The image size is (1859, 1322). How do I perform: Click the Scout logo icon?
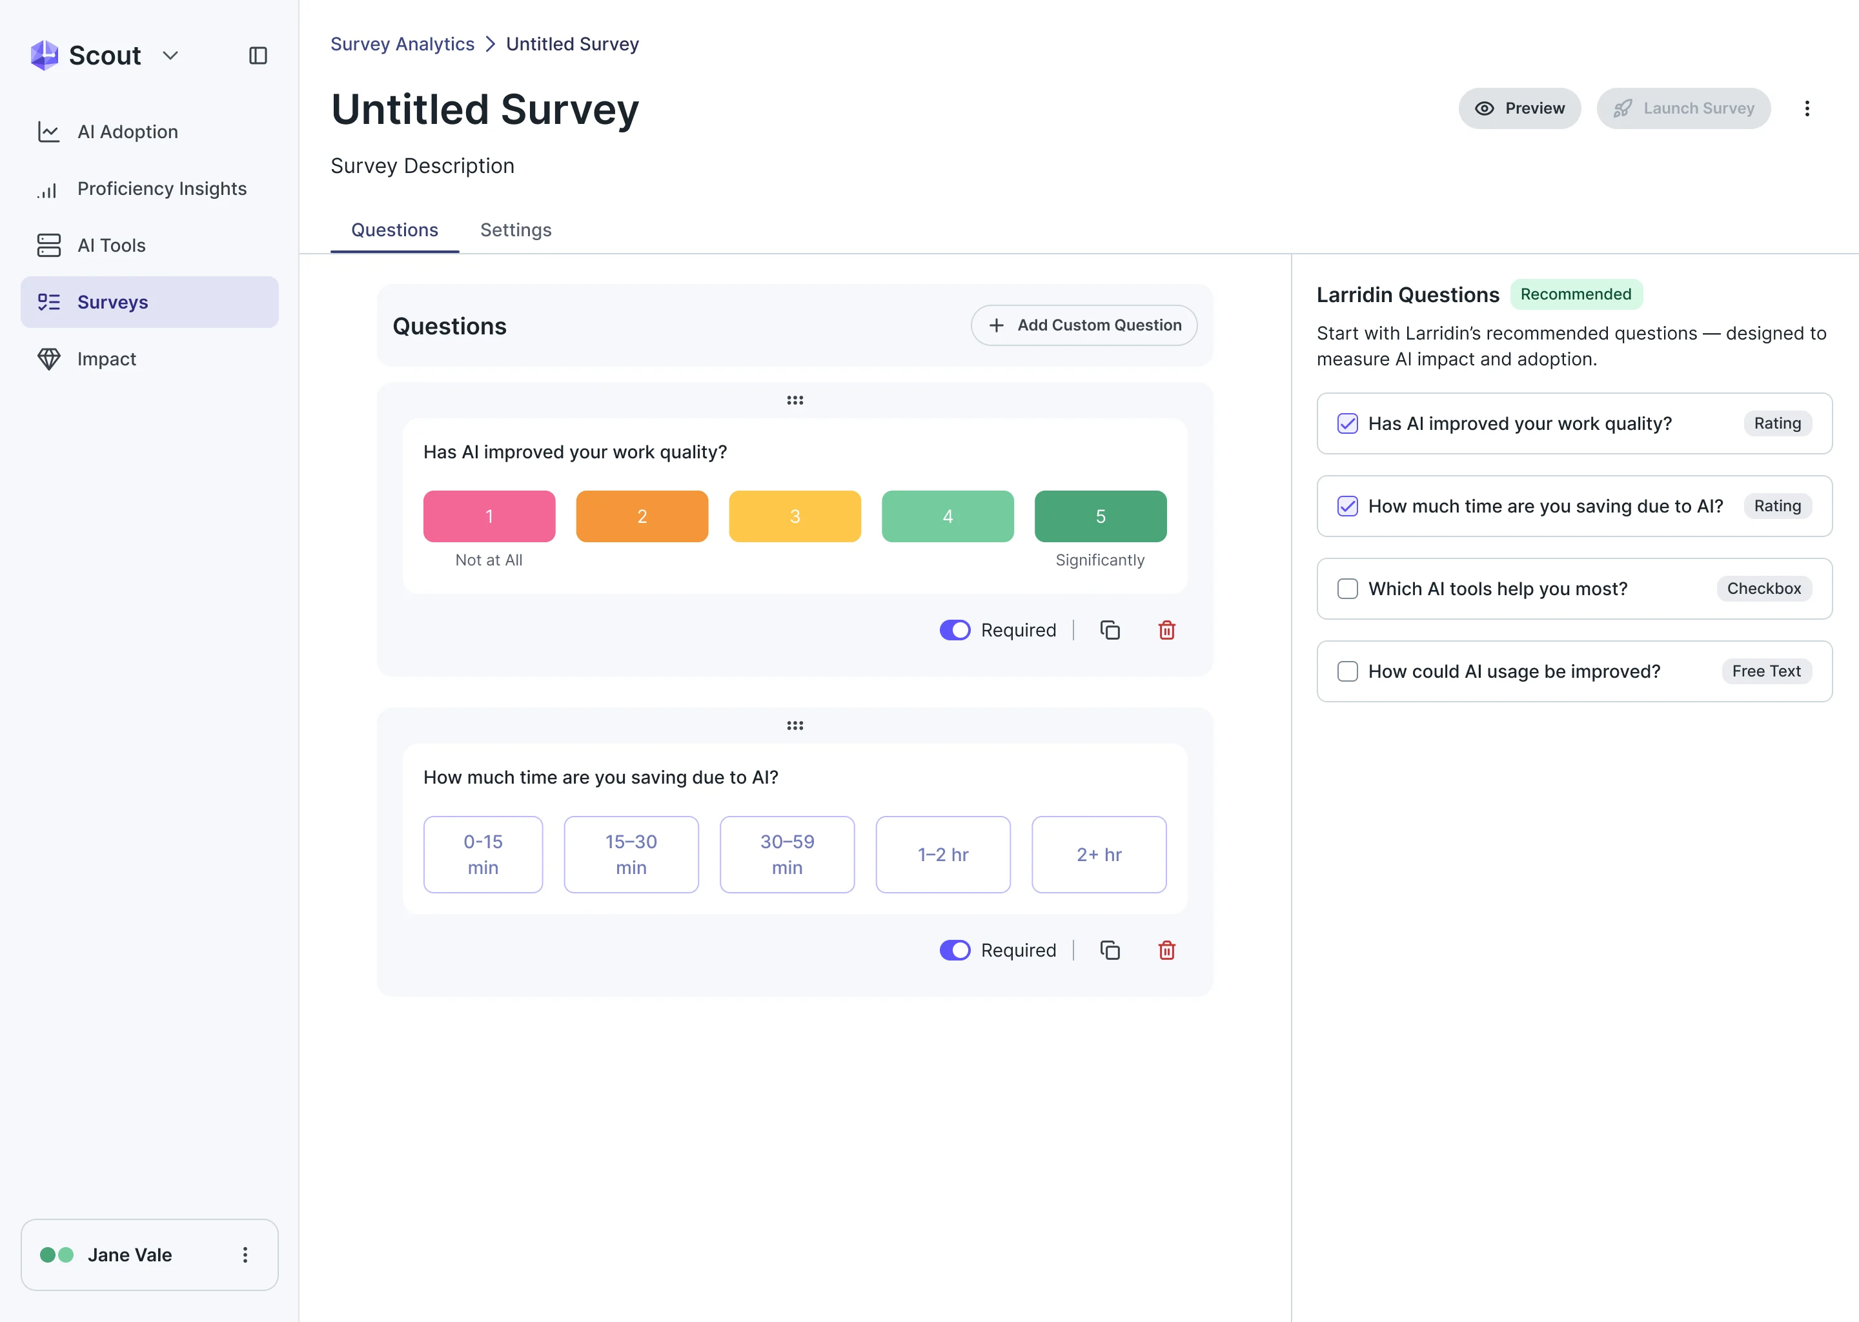coord(44,56)
